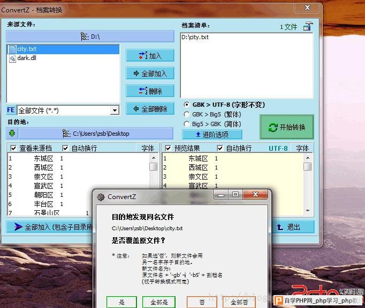Screen dimensions: 365x308
Task: Minimize the ConvertZ overwrite dialog
Action: pos(221,195)
